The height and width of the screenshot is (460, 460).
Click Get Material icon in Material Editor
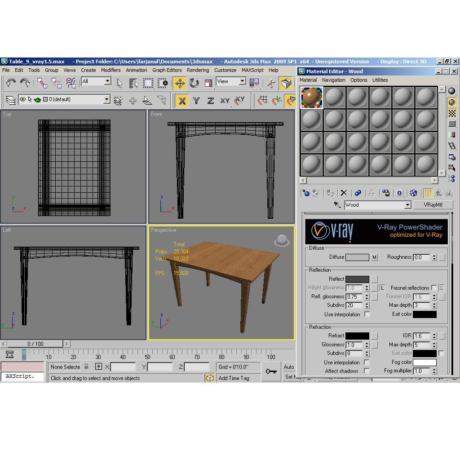[x=305, y=193]
